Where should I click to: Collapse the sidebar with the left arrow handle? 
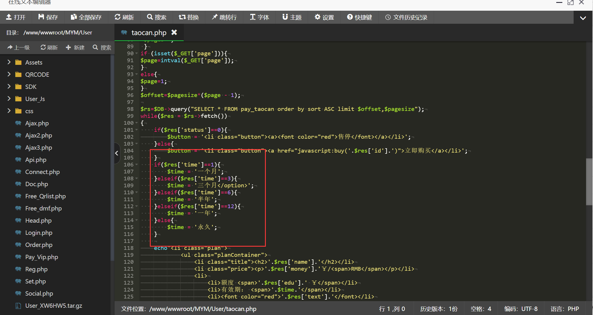[117, 153]
